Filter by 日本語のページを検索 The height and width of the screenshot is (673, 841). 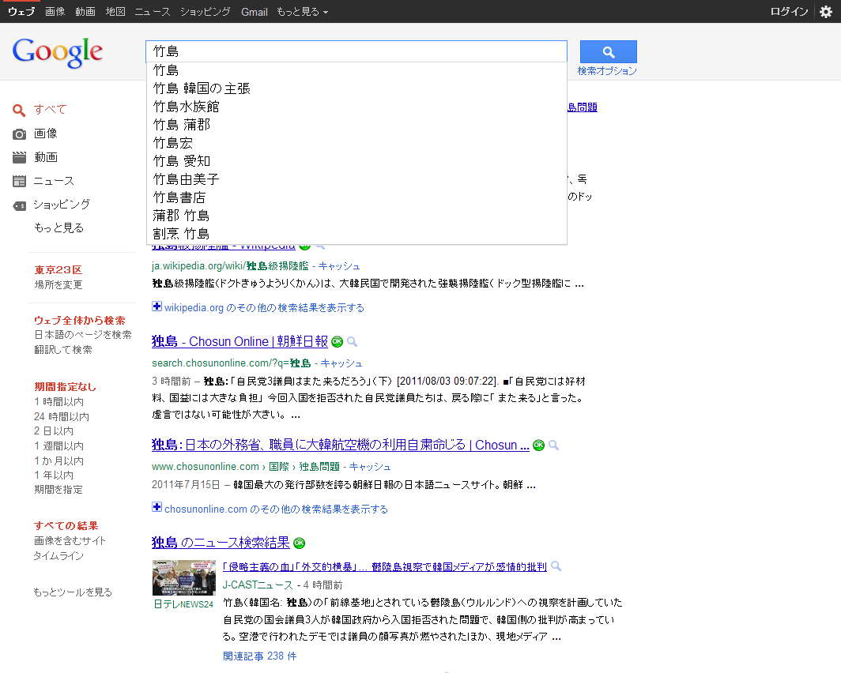[83, 334]
